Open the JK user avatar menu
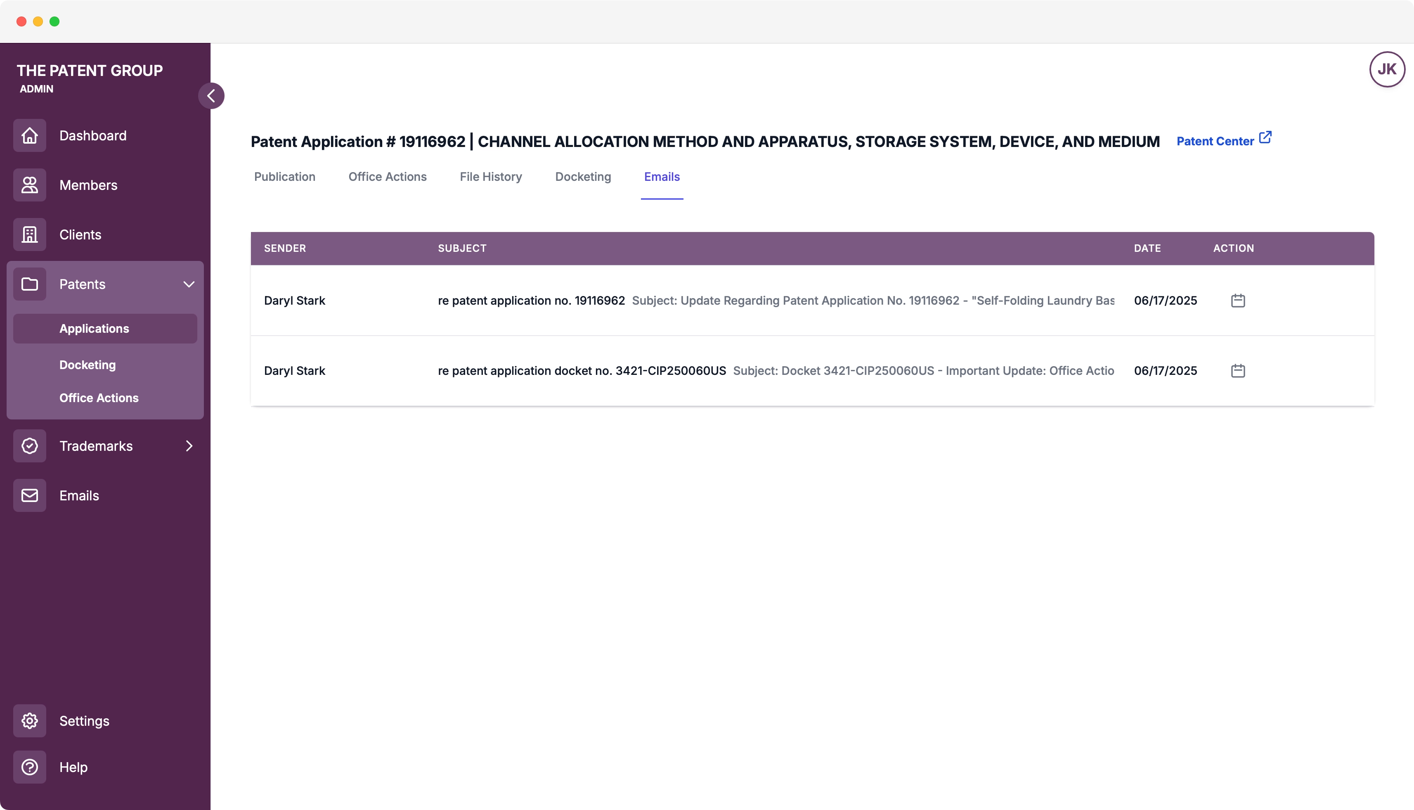The width and height of the screenshot is (1414, 810). (x=1387, y=69)
